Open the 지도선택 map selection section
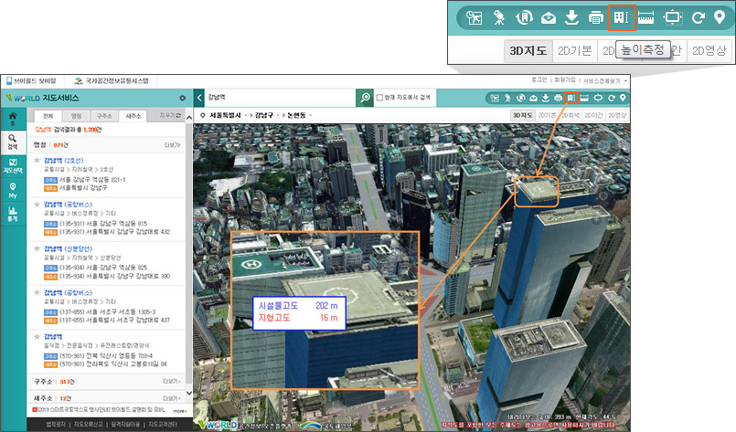This screenshot has width=736, height=432. click(x=13, y=166)
